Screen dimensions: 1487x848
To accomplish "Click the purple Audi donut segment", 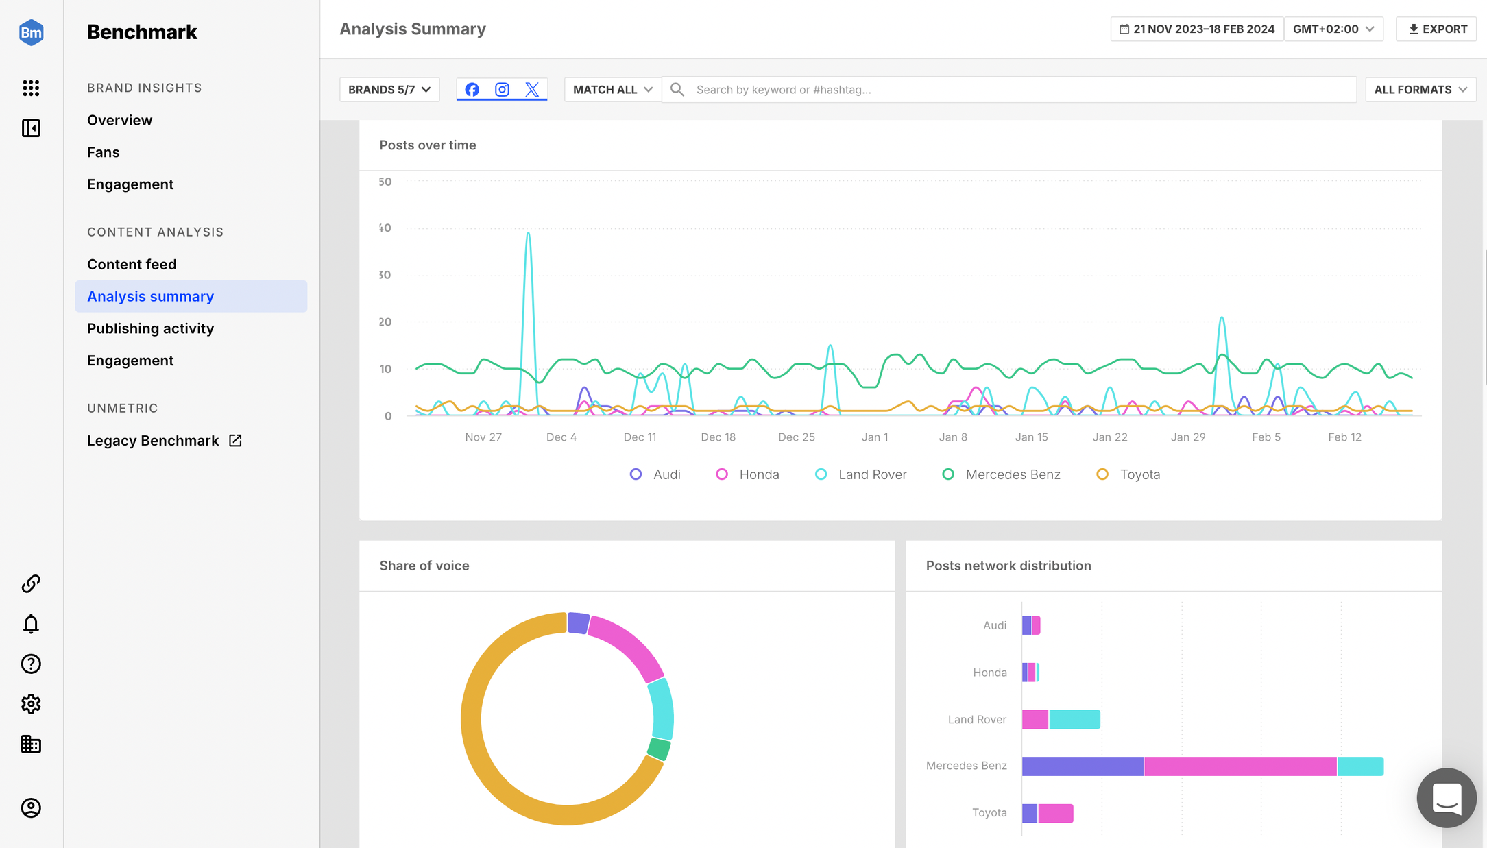I will [578, 622].
